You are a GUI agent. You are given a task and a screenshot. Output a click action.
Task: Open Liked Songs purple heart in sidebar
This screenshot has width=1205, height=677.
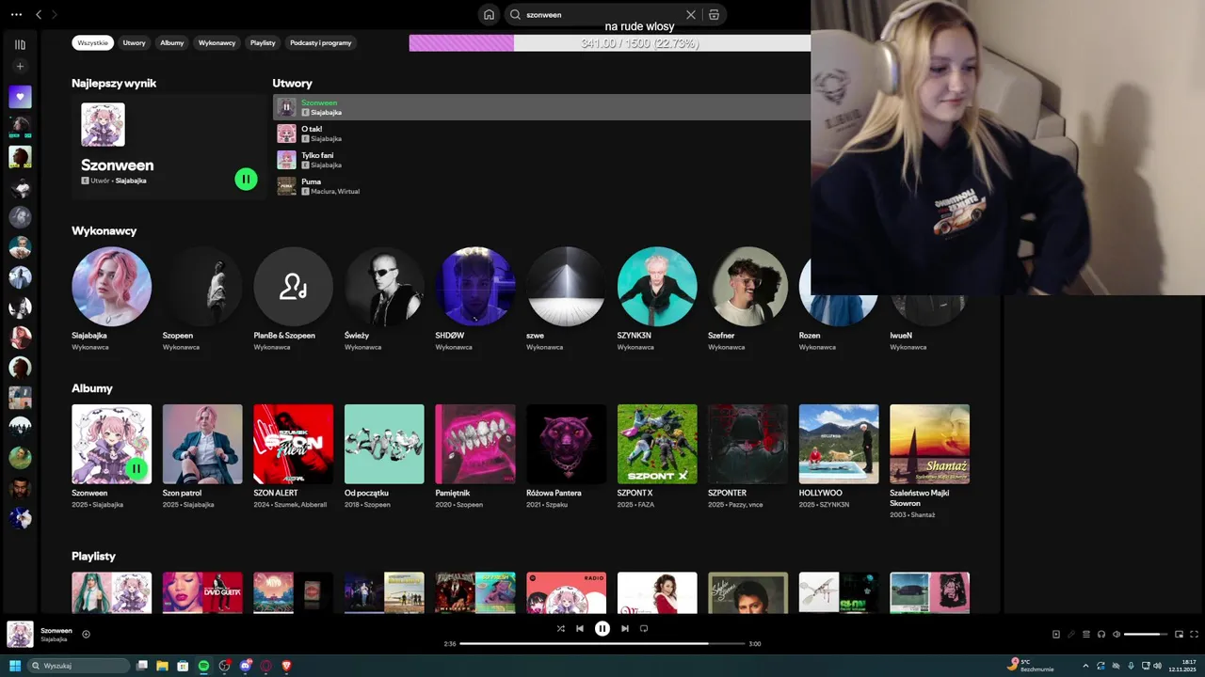(x=20, y=97)
